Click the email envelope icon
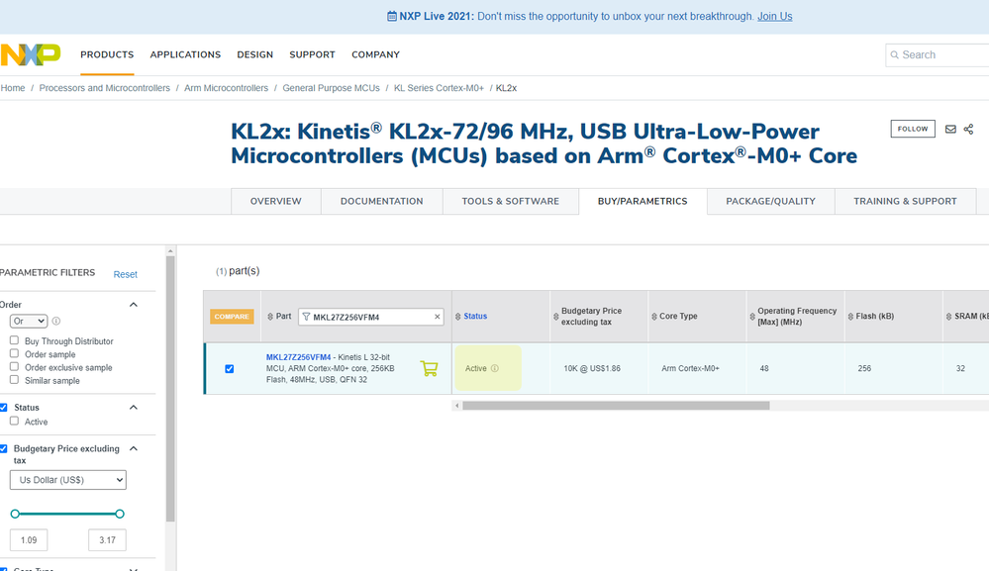The height and width of the screenshot is (571, 989). (x=950, y=130)
